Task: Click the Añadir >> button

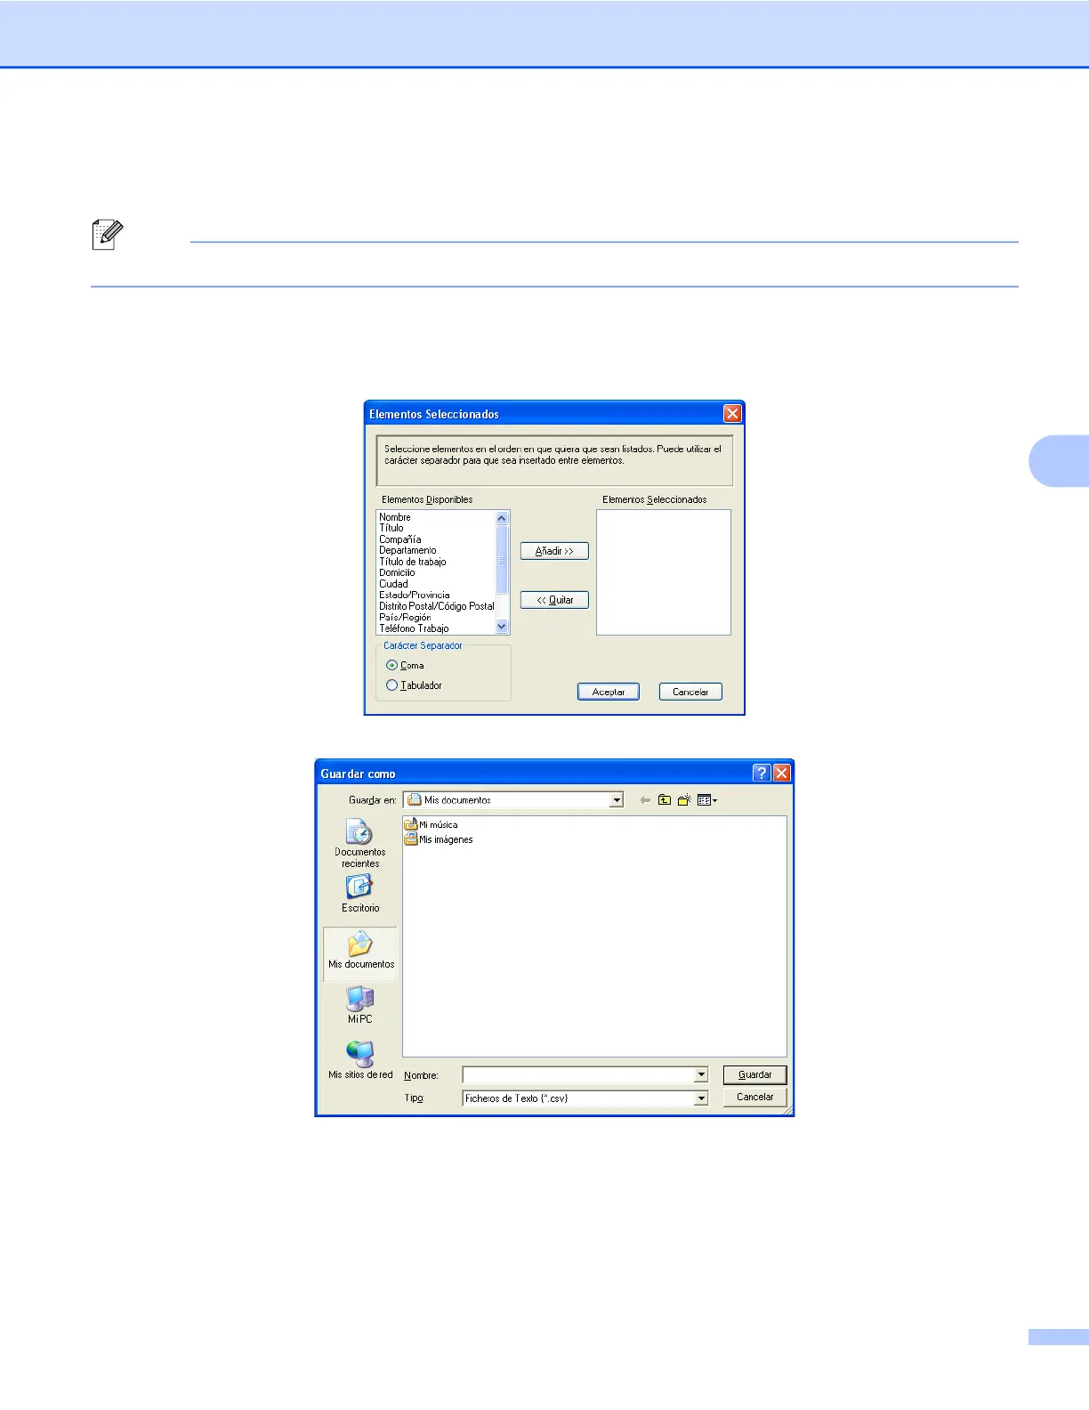Action: [554, 551]
